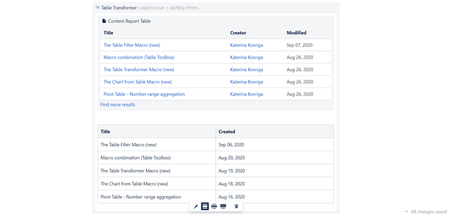
Task: Open Macro combination (Table Toolbox) link
Action: click(x=139, y=57)
